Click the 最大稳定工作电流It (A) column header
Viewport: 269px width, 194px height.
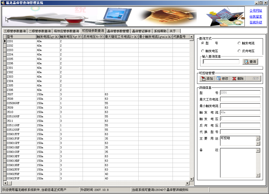pos(121,37)
